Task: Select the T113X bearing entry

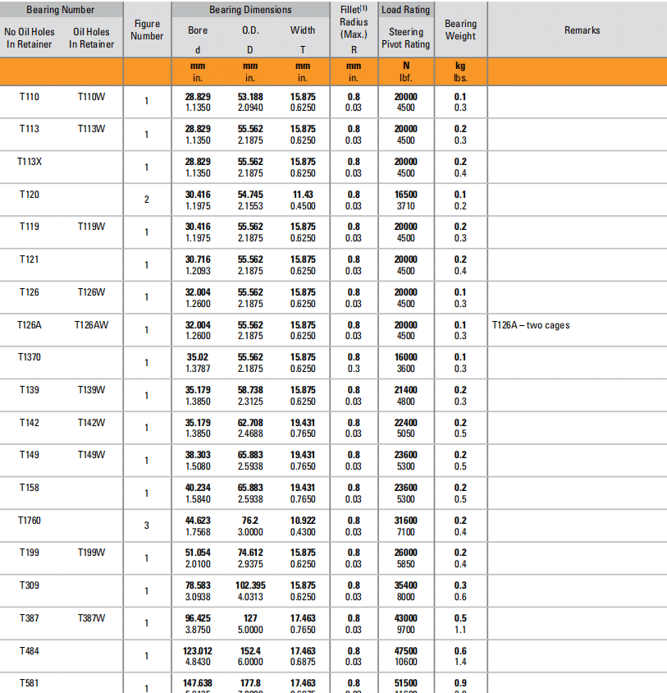Action: click(x=30, y=162)
